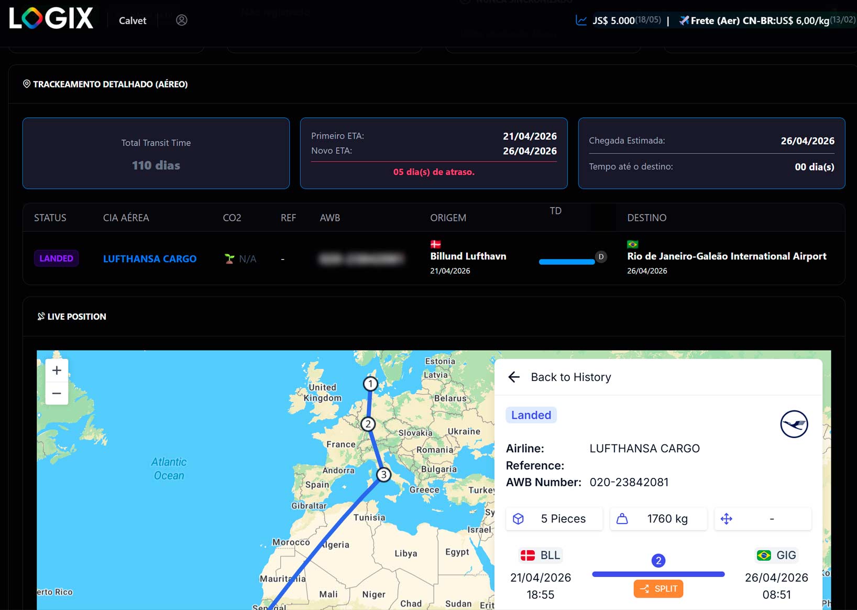Click the REF column header

pyautogui.click(x=288, y=217)
